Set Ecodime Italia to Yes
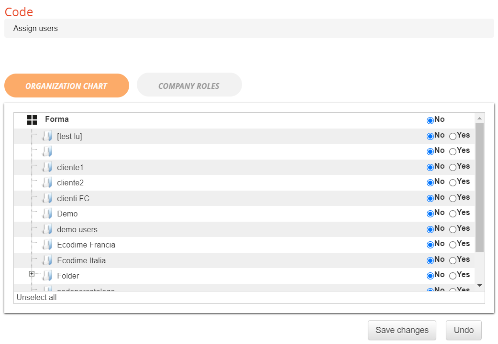This screenshot has width=498, height=344. [453, 260]
